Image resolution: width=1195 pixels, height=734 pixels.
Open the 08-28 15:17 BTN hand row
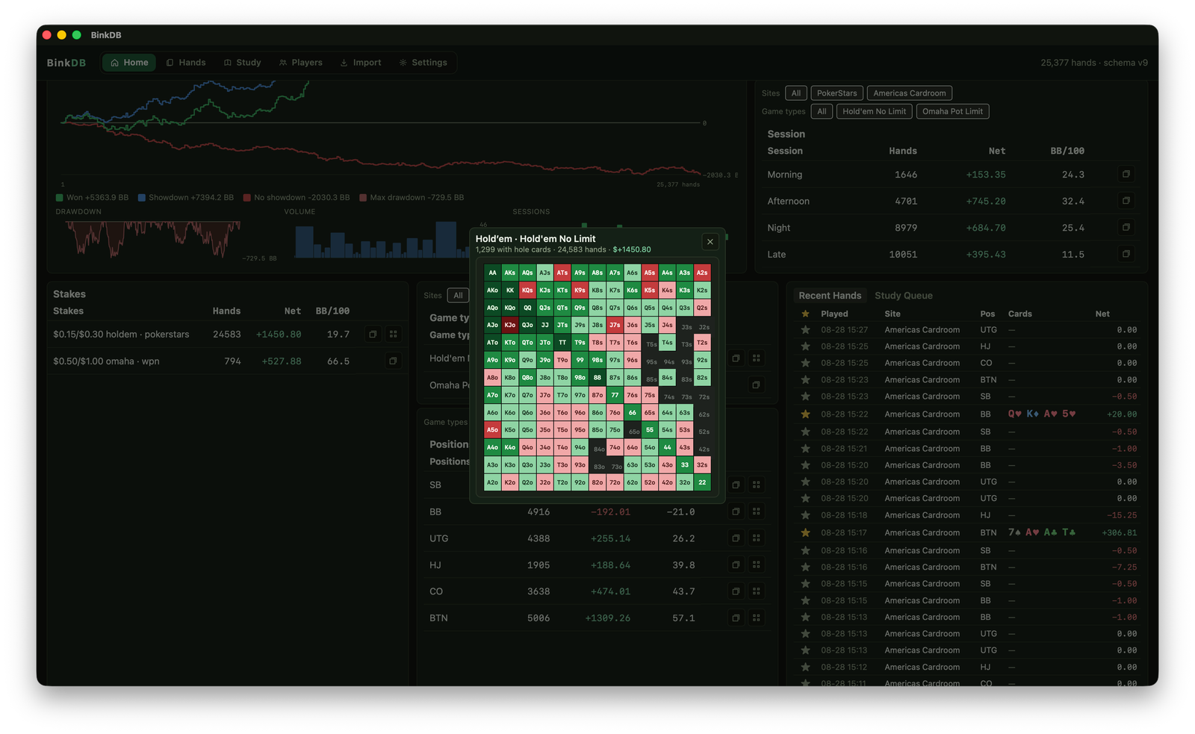969,532
